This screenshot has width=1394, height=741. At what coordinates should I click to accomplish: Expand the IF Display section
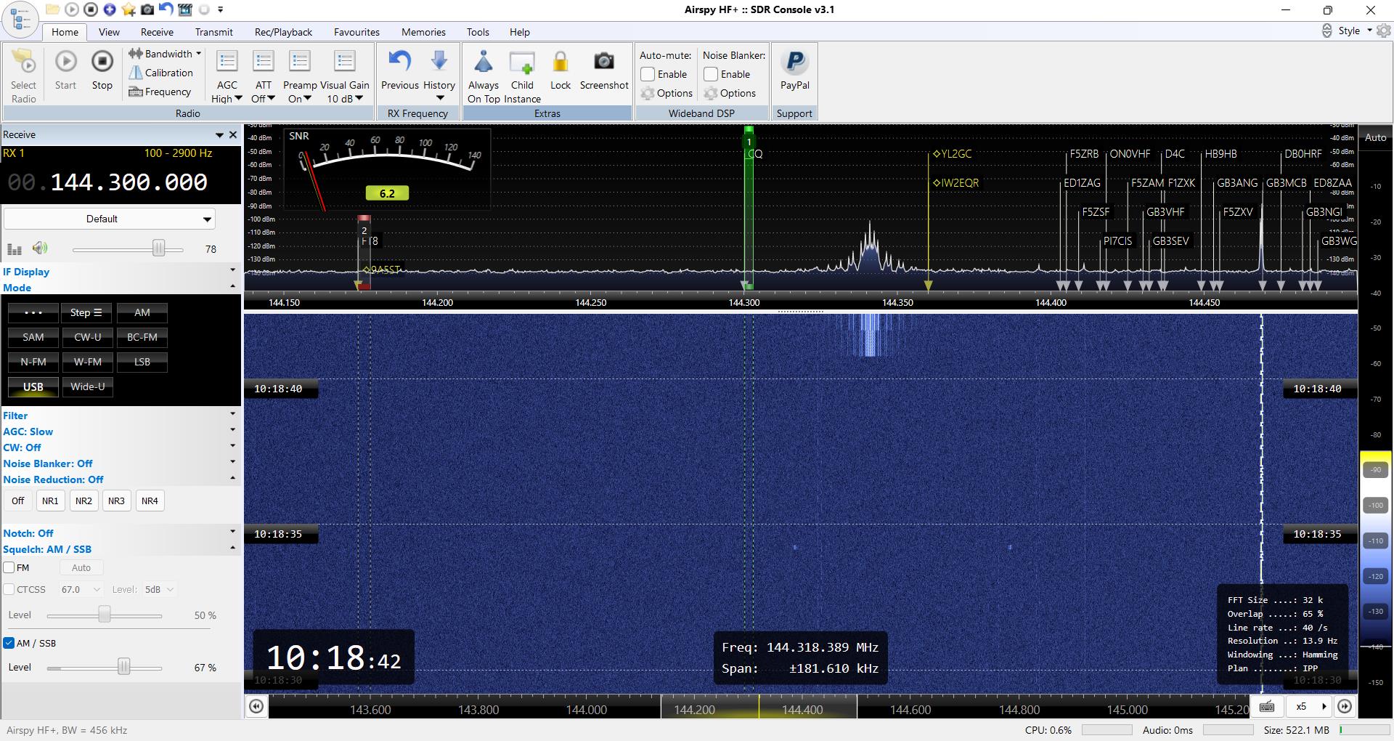[x=119, y=272]
